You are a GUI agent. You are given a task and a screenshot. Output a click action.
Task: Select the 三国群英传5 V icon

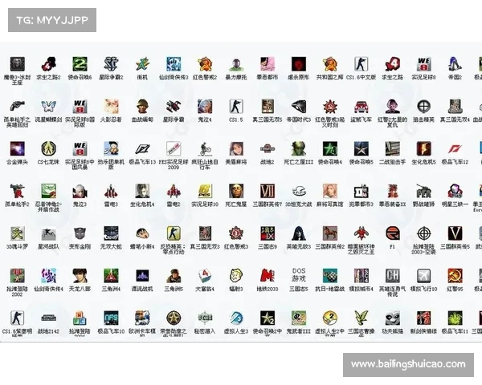point(455,233)
